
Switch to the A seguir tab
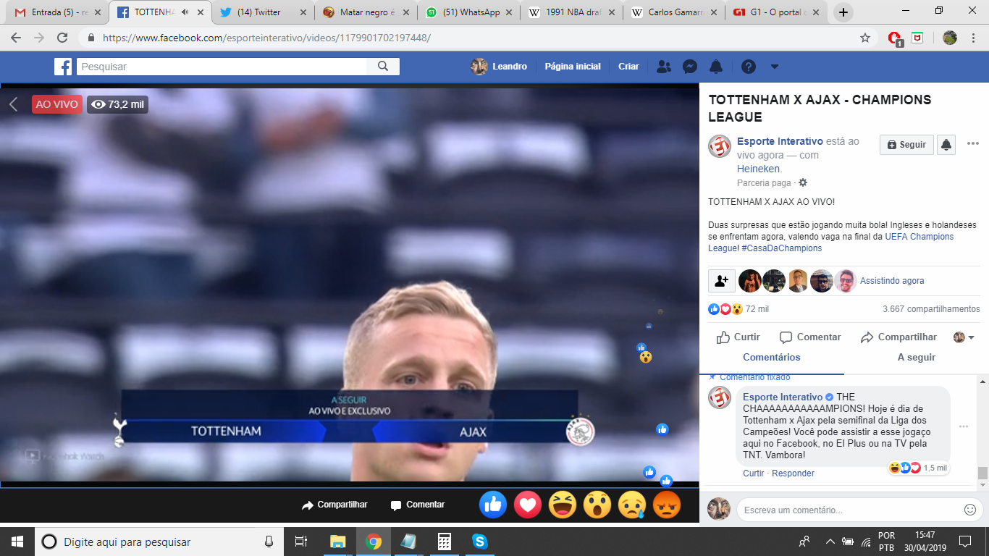point(917,358)
